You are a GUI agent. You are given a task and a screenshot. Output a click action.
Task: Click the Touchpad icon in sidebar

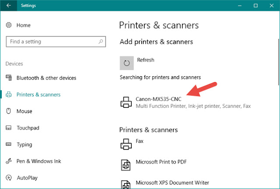[x=9, y=128]
